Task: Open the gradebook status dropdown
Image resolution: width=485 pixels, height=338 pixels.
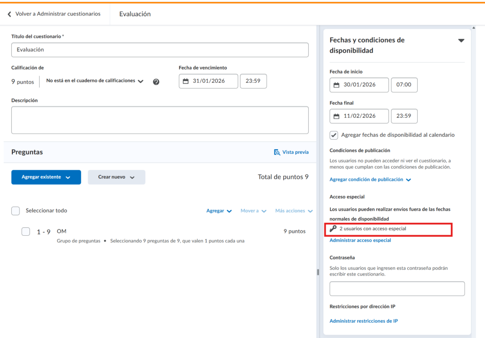Action: click(95, 81)
